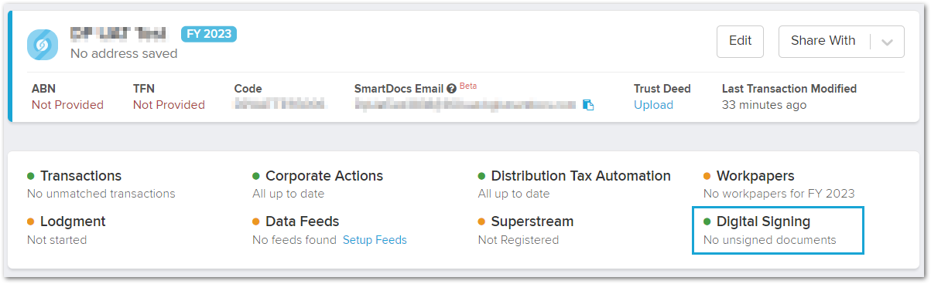The height and width of the screenshot is (284, 931).
Task: Upload a Trust Deed
Action: point(653,105)
